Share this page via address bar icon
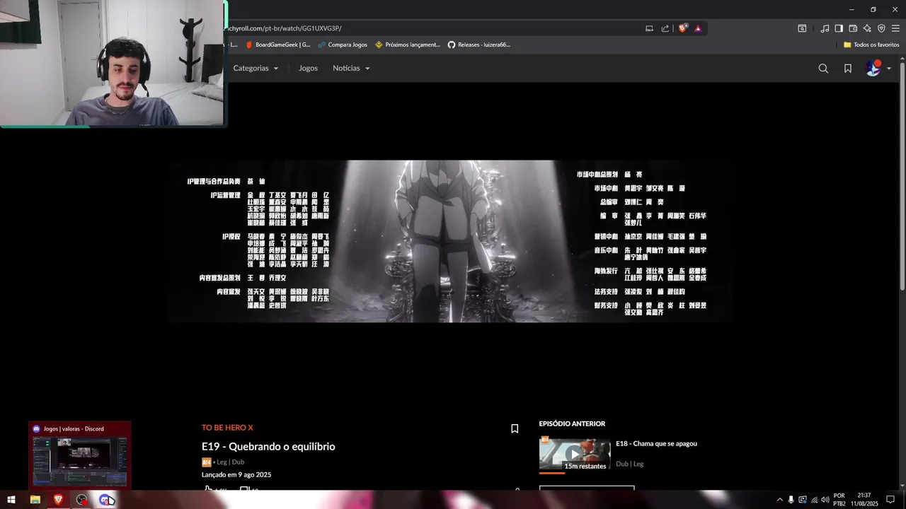 pos(665,28)
